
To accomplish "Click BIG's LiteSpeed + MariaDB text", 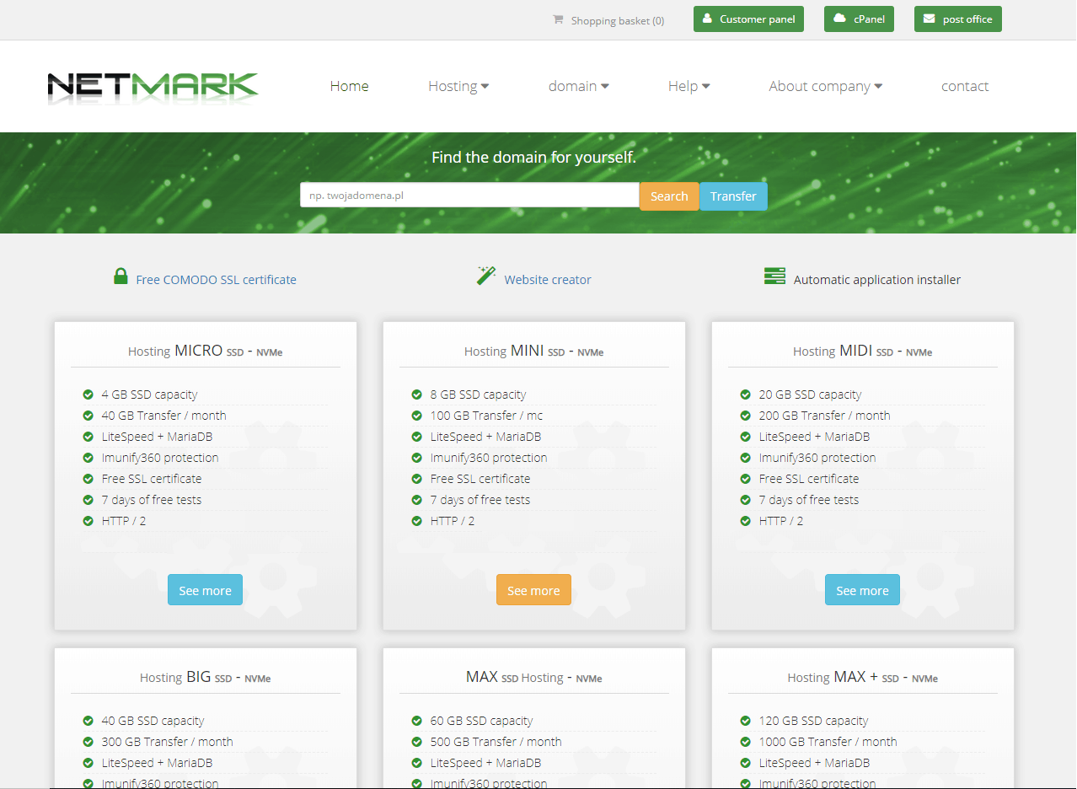I will (158, 763).
